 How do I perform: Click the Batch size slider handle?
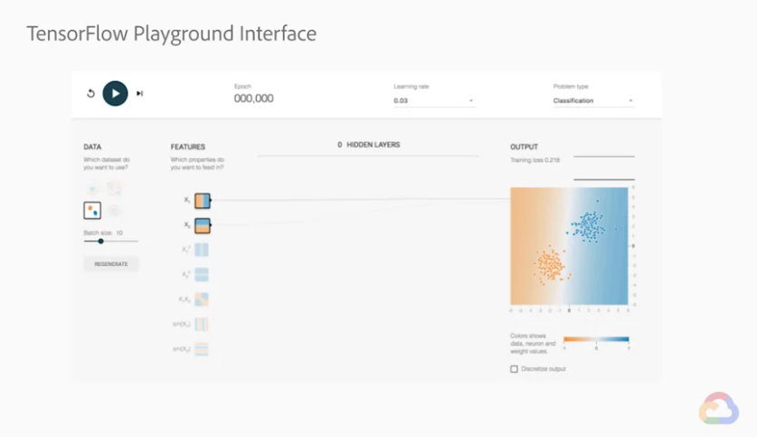coord(101,241)
